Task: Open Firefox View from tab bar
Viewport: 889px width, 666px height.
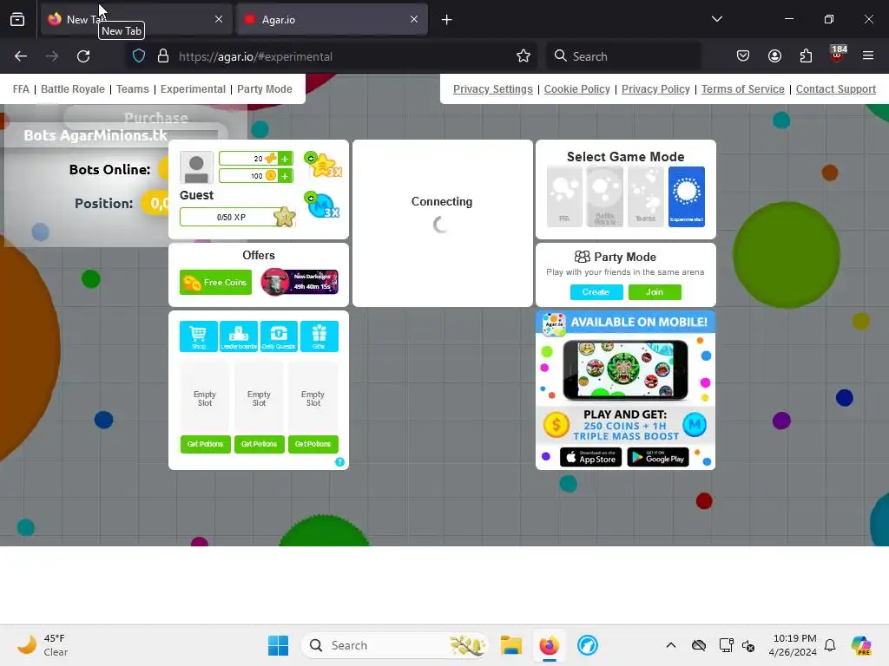Action: (x=17, y=20)
